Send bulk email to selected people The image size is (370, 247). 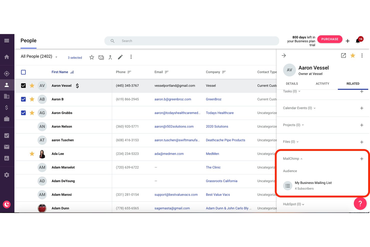point(101,57)
